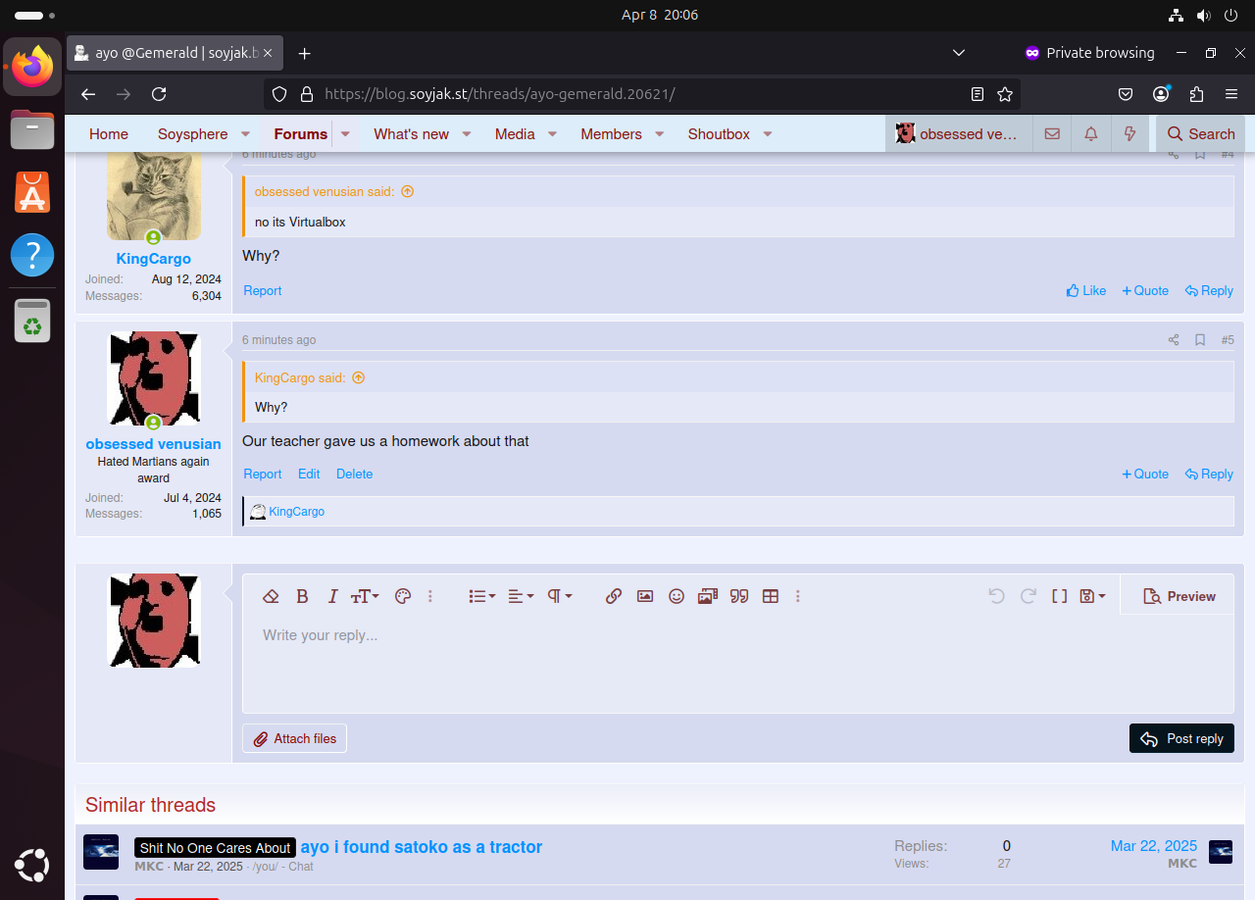Bookmark post #5 icon

pyautogui.click(x=1200, y=340)
